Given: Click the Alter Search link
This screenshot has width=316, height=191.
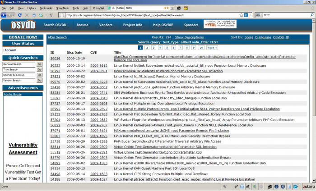Looking at the screenshot, I should [x=57, y=37].
